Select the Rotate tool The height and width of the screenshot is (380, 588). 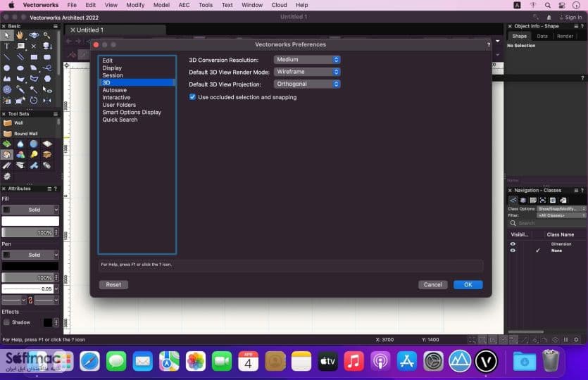34,101
